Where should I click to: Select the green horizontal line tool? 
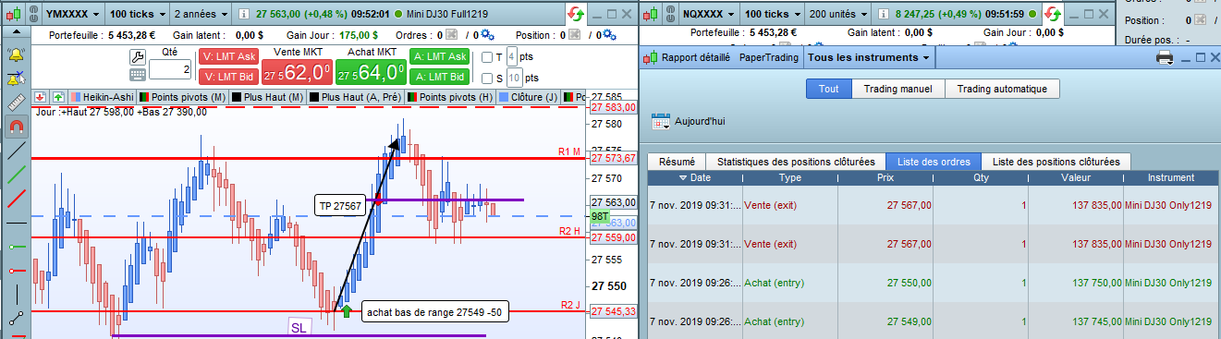[x=16, y=247]
